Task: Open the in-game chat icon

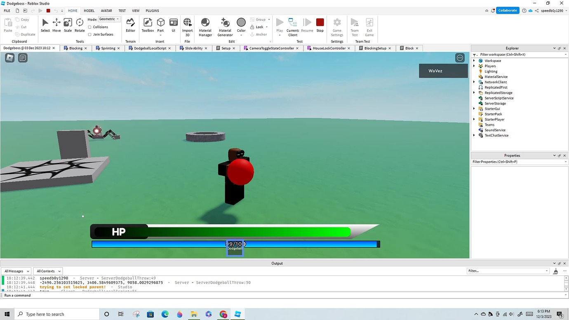Action: pos(23,58)
